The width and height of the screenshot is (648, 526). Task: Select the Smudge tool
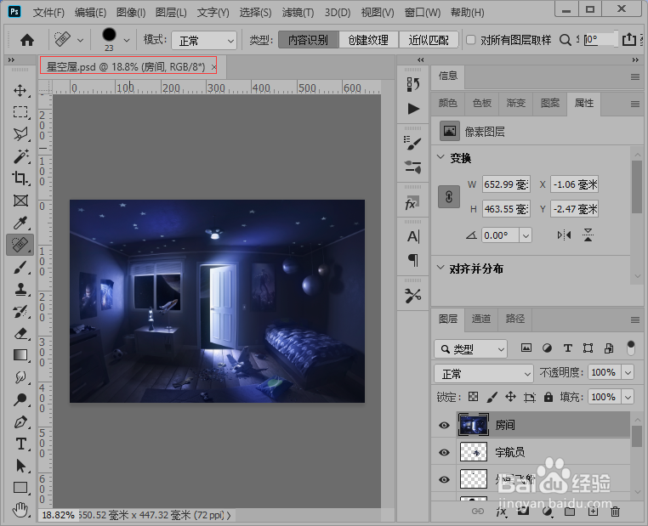pos(20,377)
